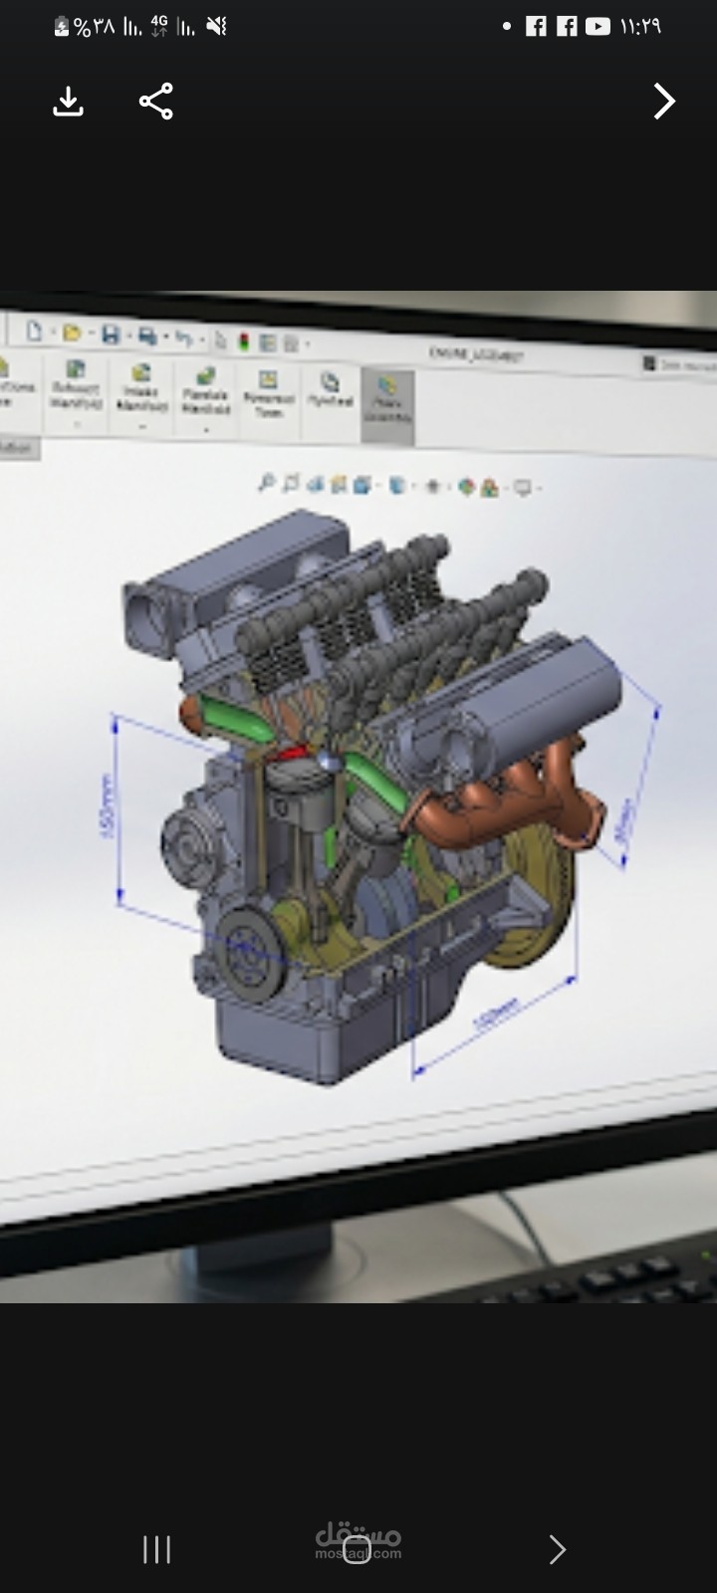This screenshot has width=717, height=1593.
Task: Select the highlighted Main Assembly button
Action: click(x=387, y=406)
